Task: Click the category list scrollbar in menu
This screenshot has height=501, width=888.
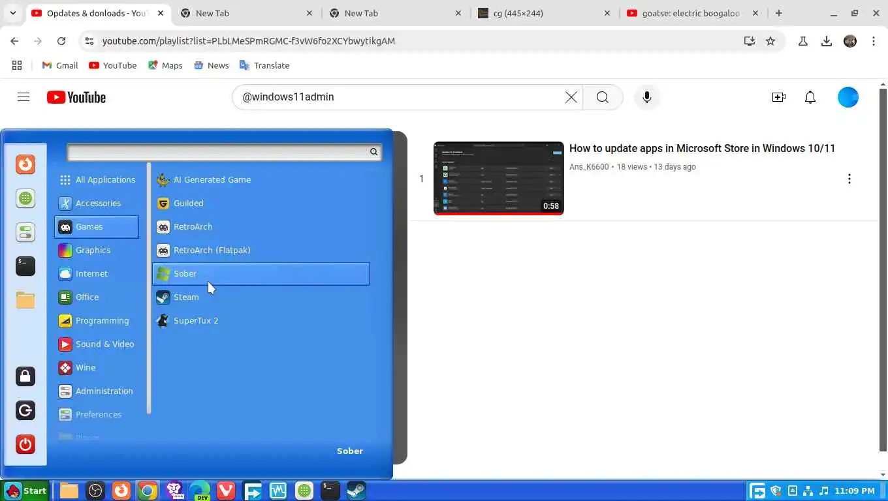Action: (x=149, y=288)
